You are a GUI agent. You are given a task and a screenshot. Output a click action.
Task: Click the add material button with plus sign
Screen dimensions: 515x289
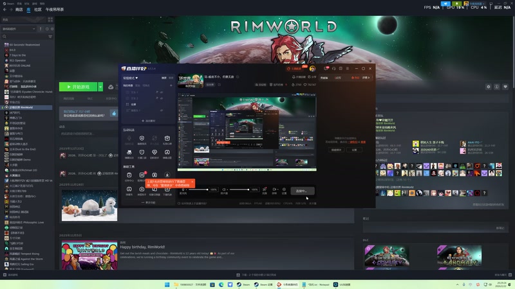coord(149,121)
